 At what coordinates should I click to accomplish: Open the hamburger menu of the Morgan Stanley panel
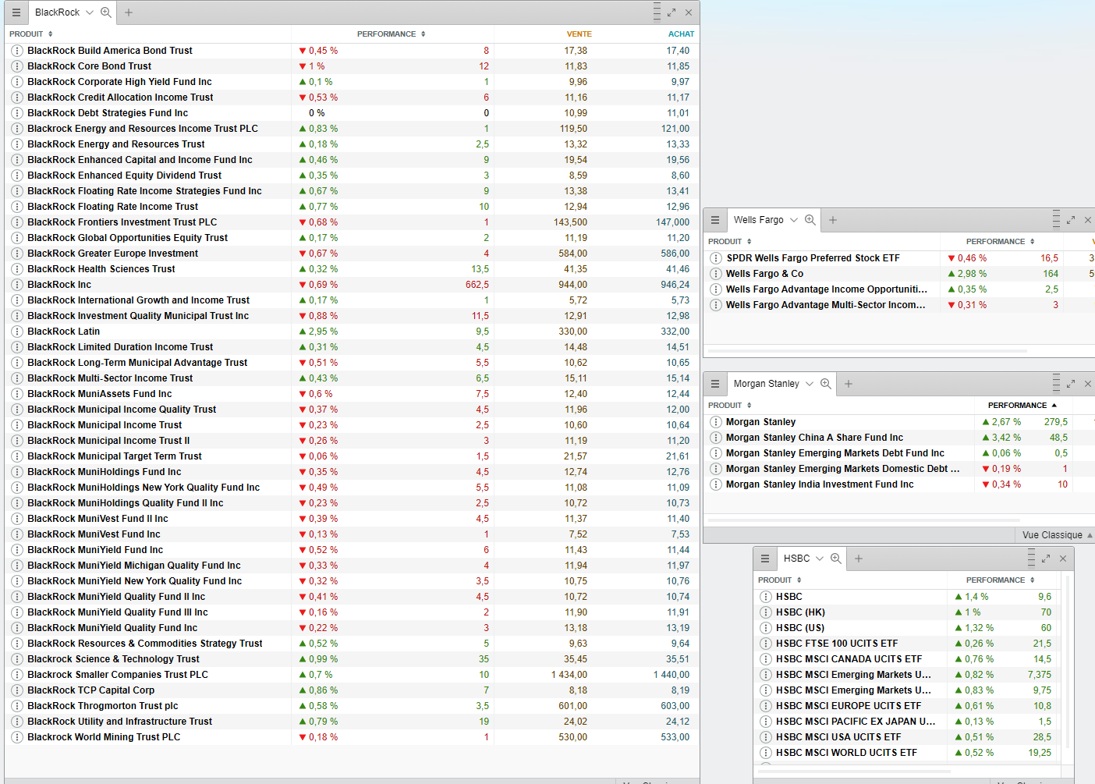[714, 384]
